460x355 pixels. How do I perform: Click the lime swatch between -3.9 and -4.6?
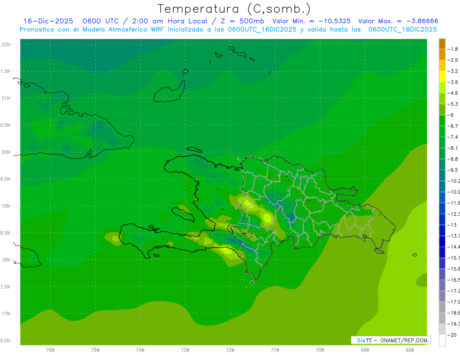point(442,88)
